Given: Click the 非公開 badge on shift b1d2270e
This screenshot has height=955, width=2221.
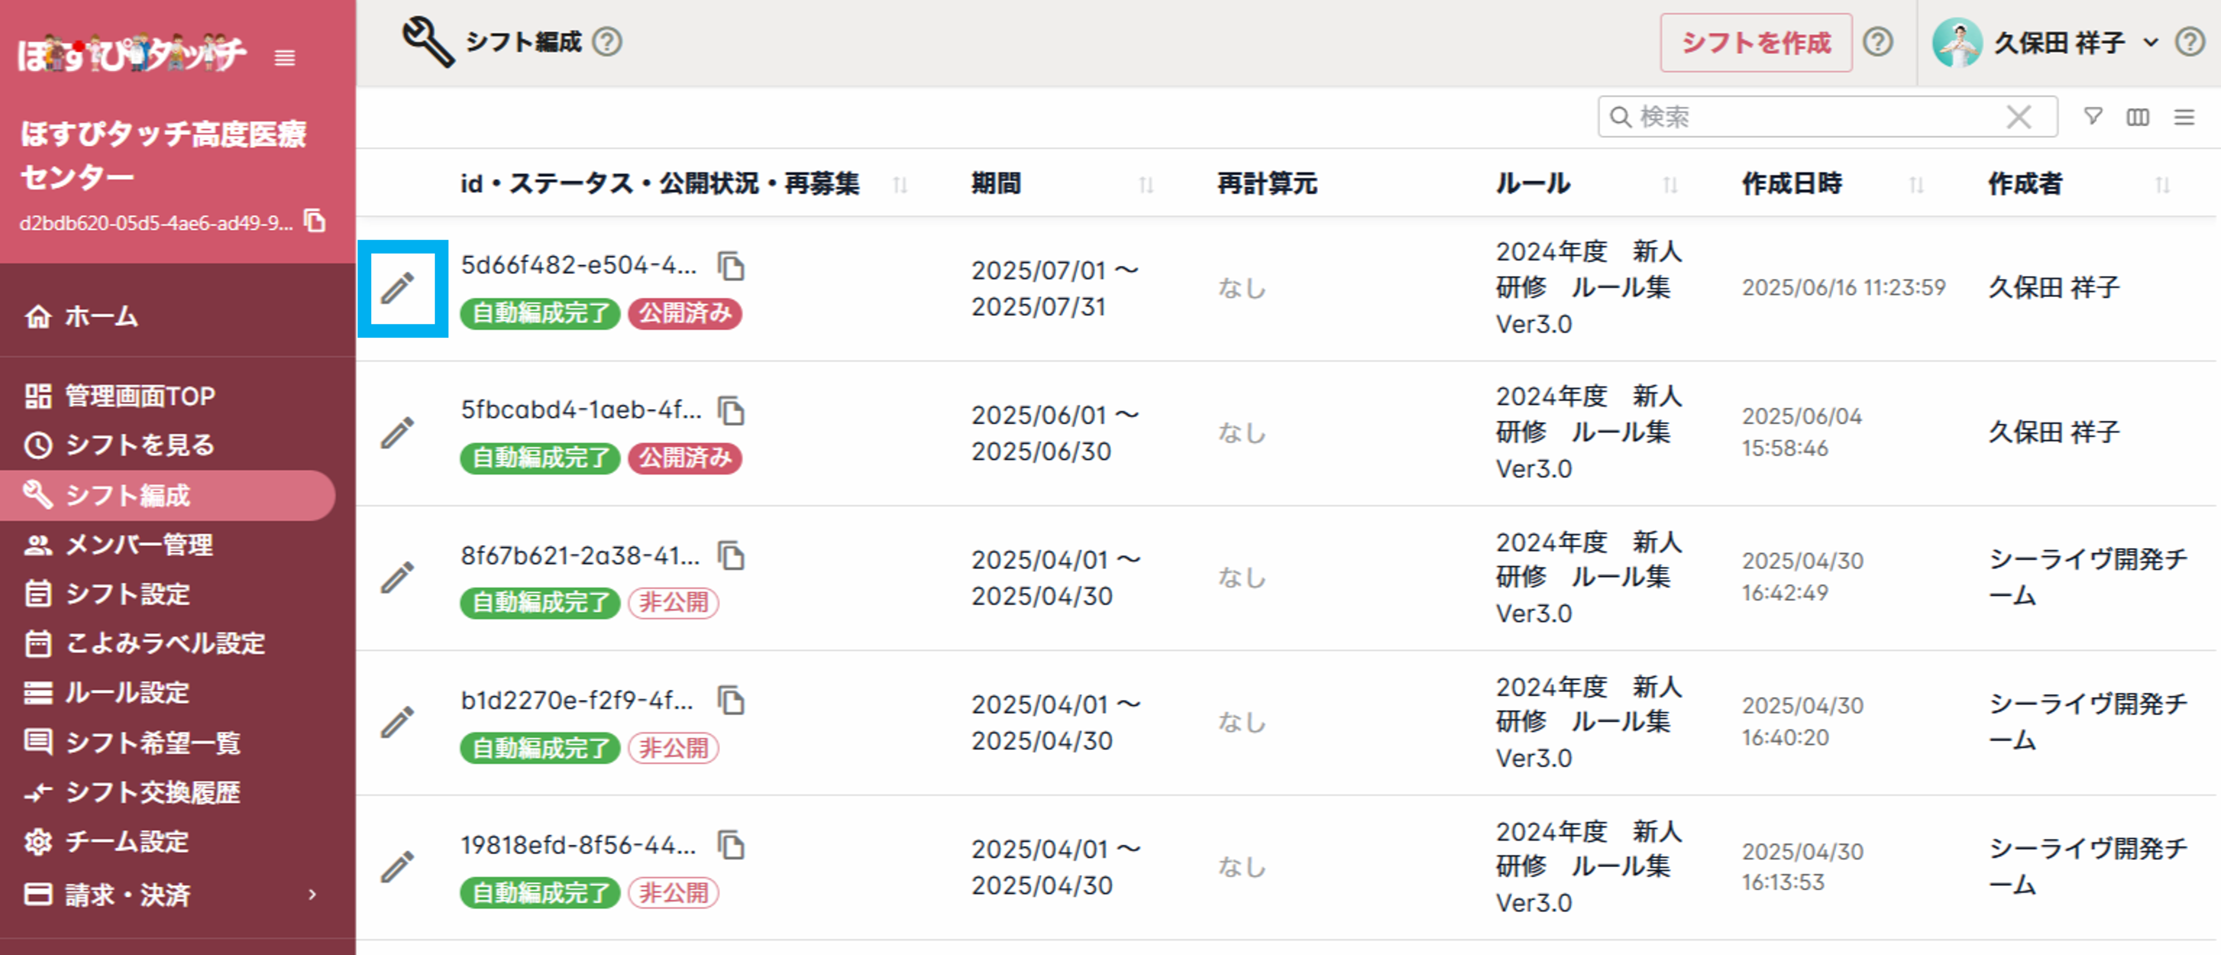Looking at the screenshot, I should click(x=672, y=747).
